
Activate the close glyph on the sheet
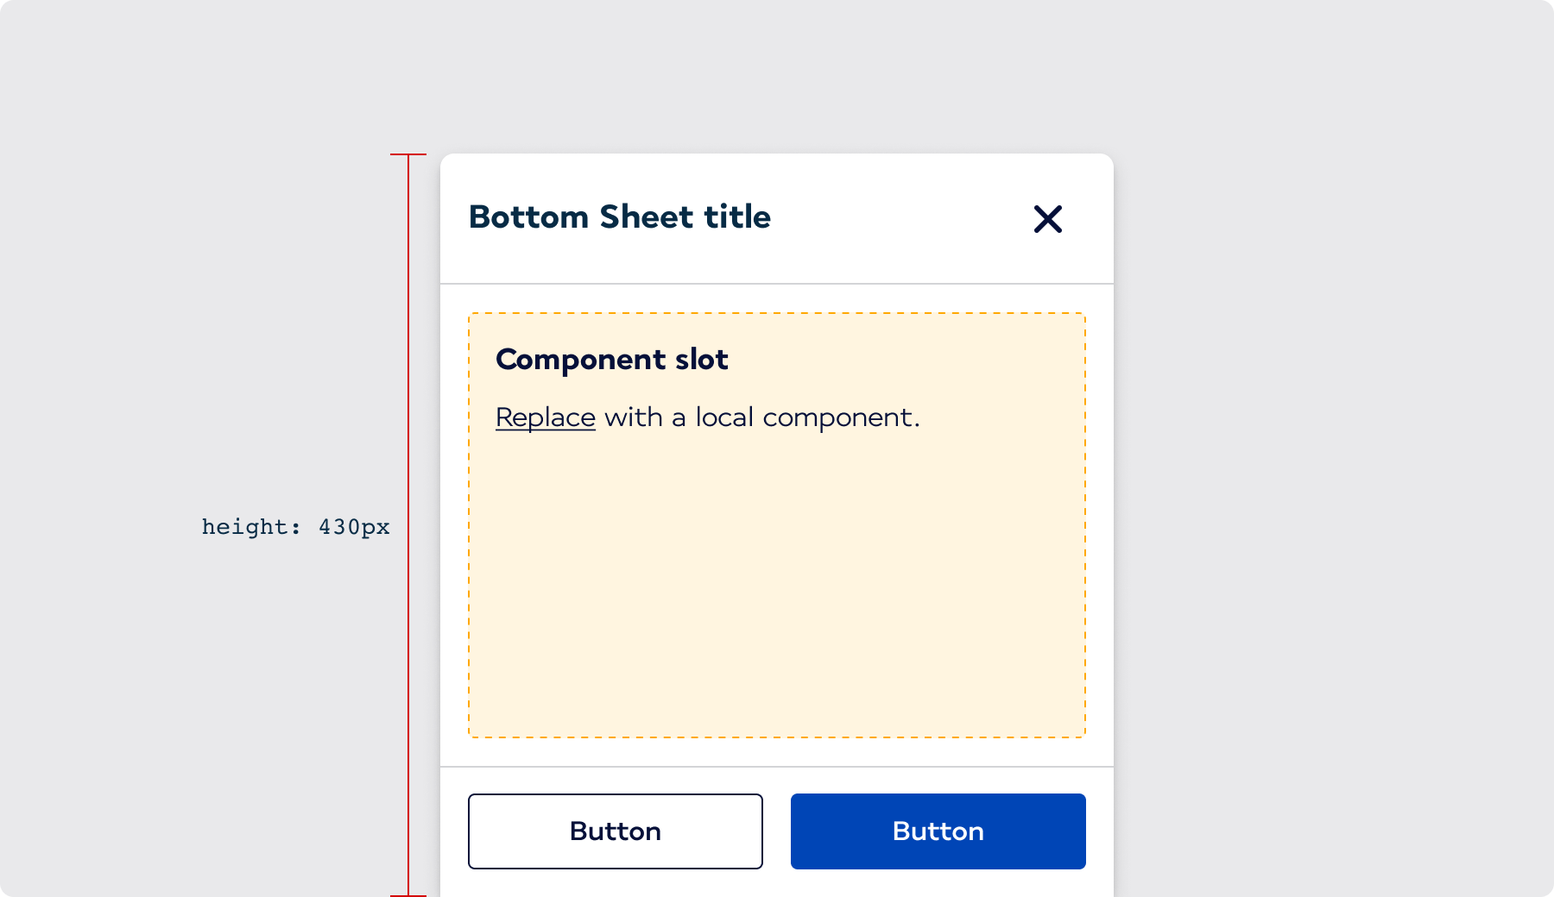point(1048,220)
